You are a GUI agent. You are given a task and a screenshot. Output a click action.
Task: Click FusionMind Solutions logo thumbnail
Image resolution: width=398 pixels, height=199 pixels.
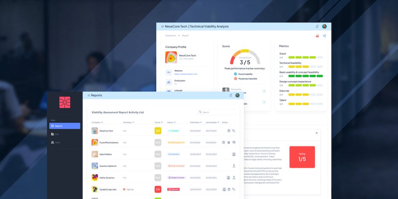(x=95, y=142)
